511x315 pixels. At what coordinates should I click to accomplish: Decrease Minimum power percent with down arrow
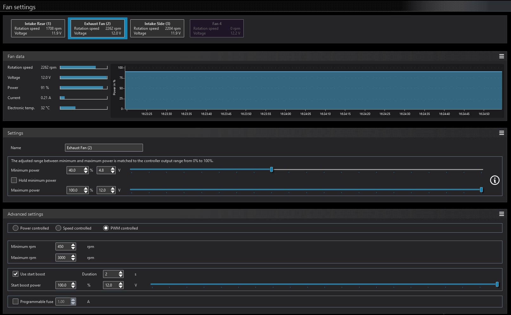(86, 172)
